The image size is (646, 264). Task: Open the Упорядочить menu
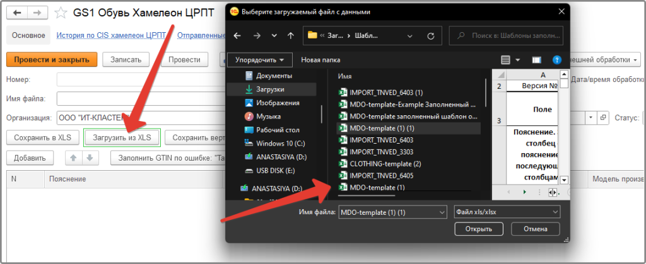(259, 60)
